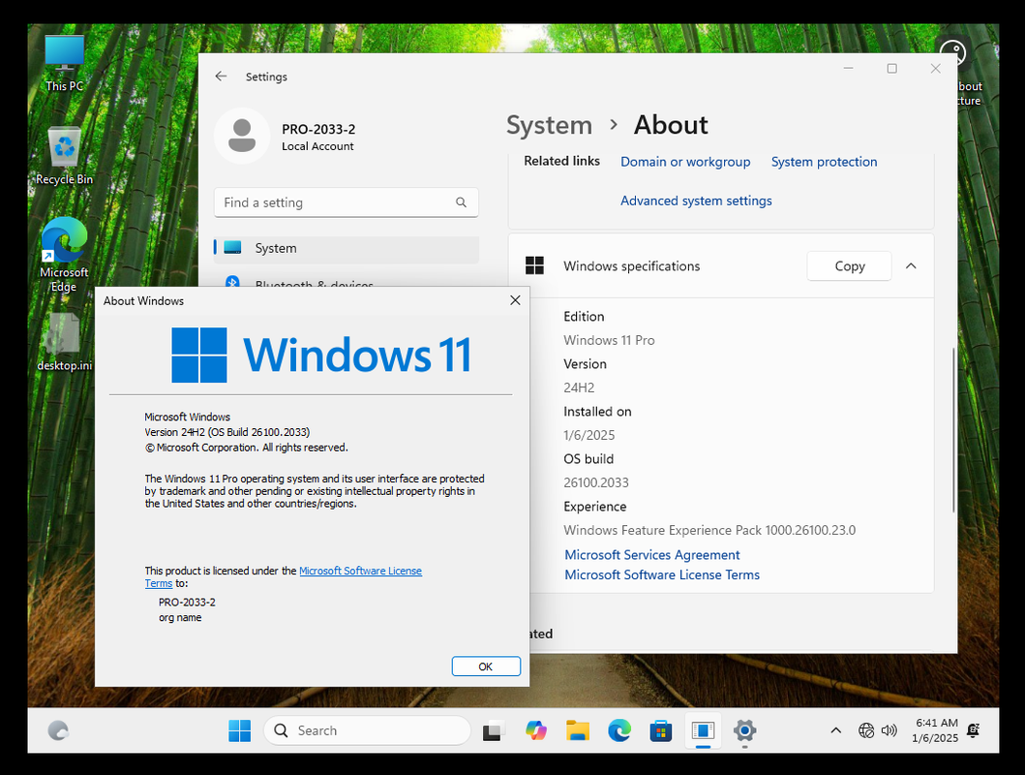
Task: Launch Copilot from the taskbar
Action: point(536,730)
